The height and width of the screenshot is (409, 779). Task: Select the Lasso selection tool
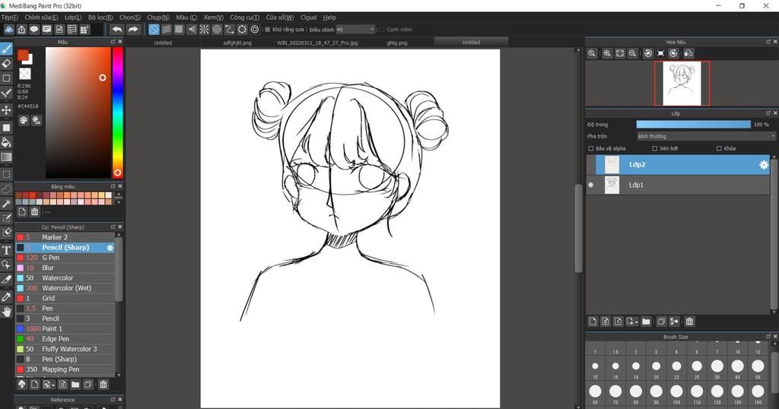click(x=6, y=189)
